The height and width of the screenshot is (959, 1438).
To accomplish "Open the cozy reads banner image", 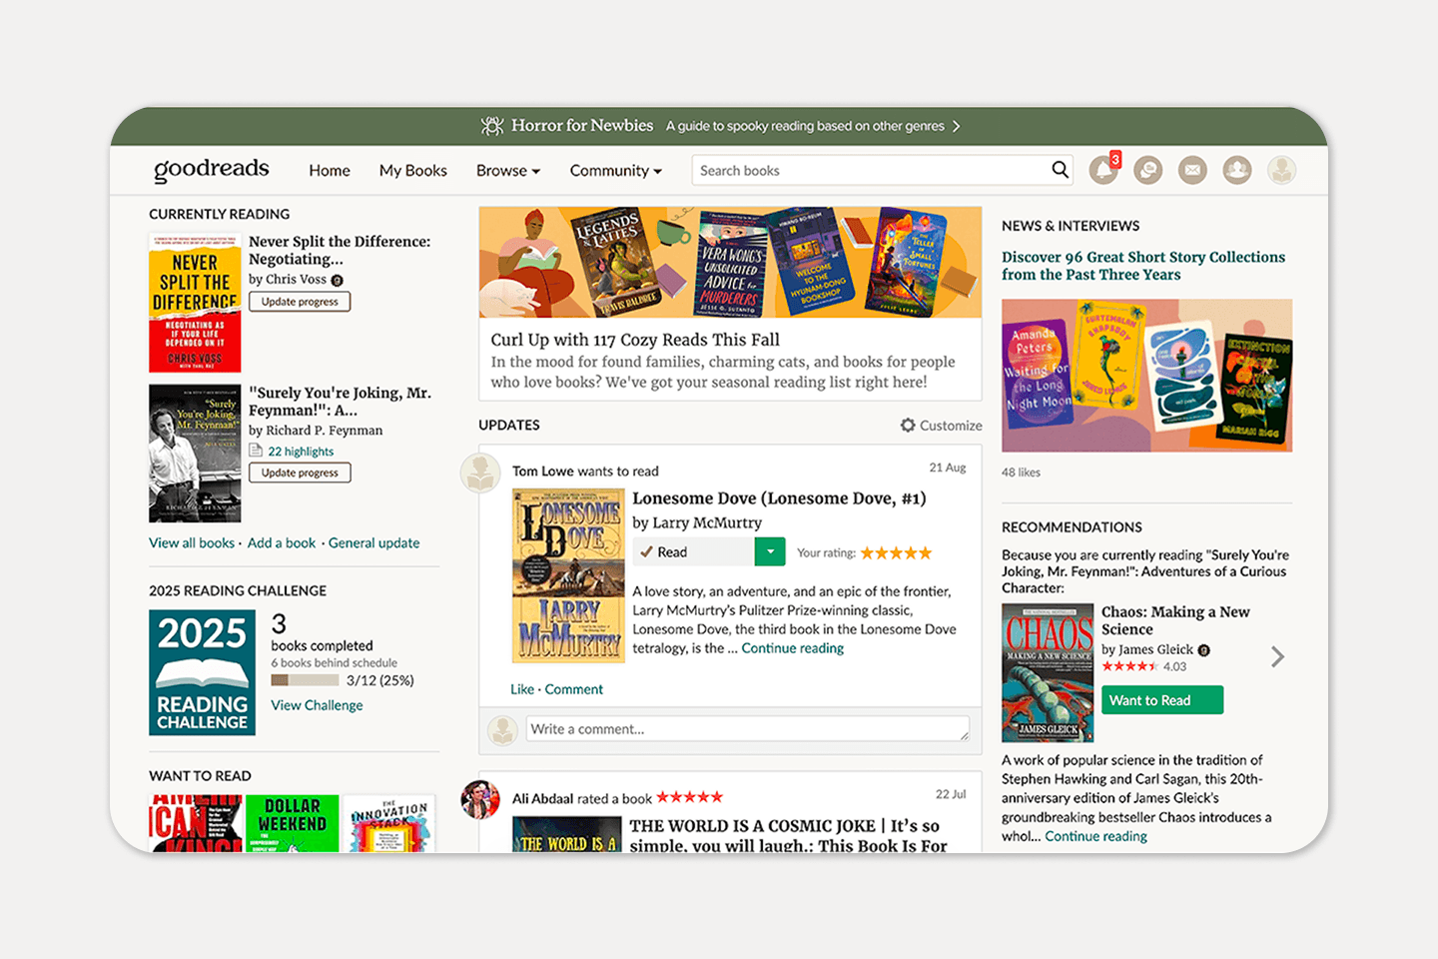I will (x=730, y=262).
